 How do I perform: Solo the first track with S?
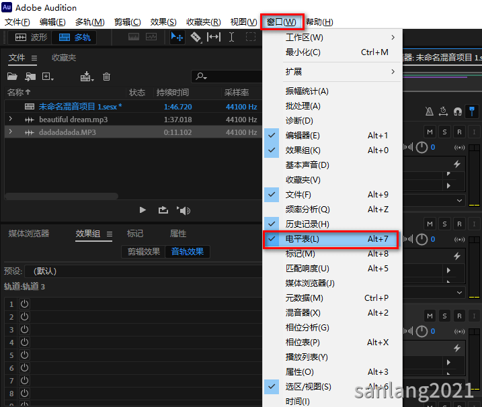(444, 132)
